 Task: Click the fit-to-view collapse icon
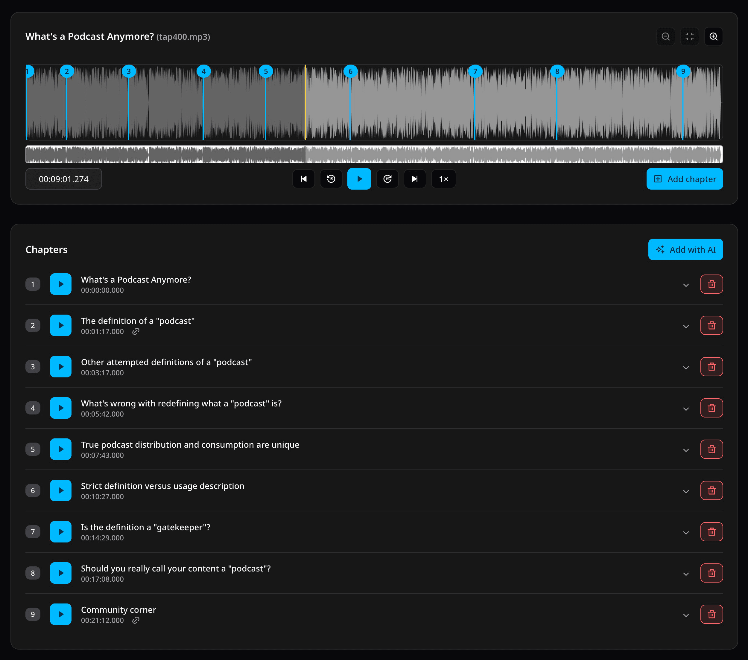click(689, 36)
